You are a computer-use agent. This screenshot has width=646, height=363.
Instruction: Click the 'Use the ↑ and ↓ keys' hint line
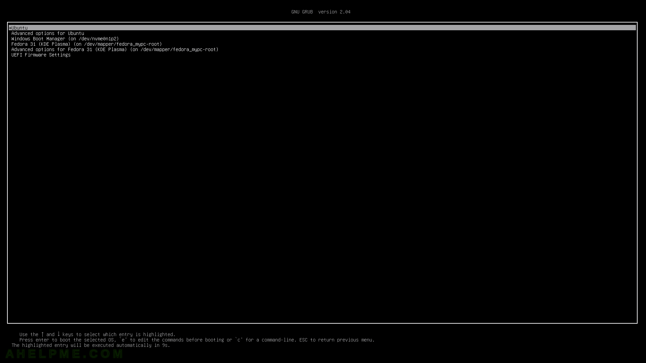[x=98, y=334]
